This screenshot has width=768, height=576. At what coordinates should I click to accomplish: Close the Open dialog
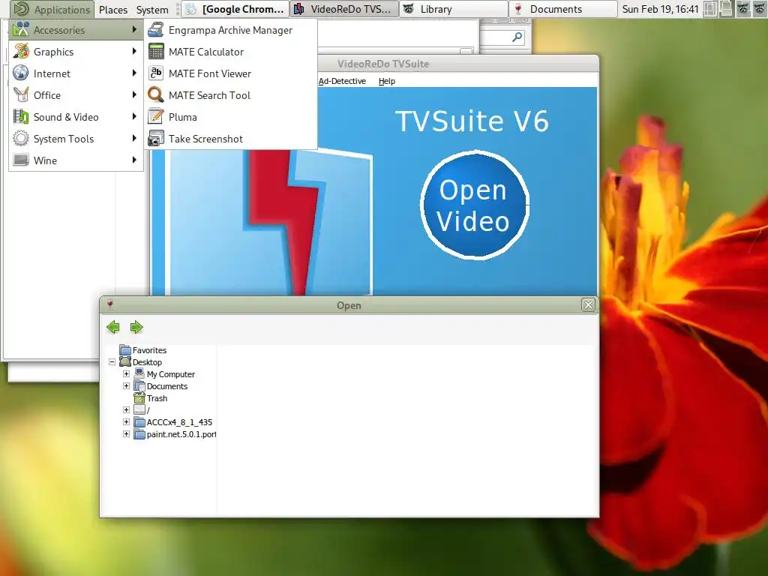(588, 305)
